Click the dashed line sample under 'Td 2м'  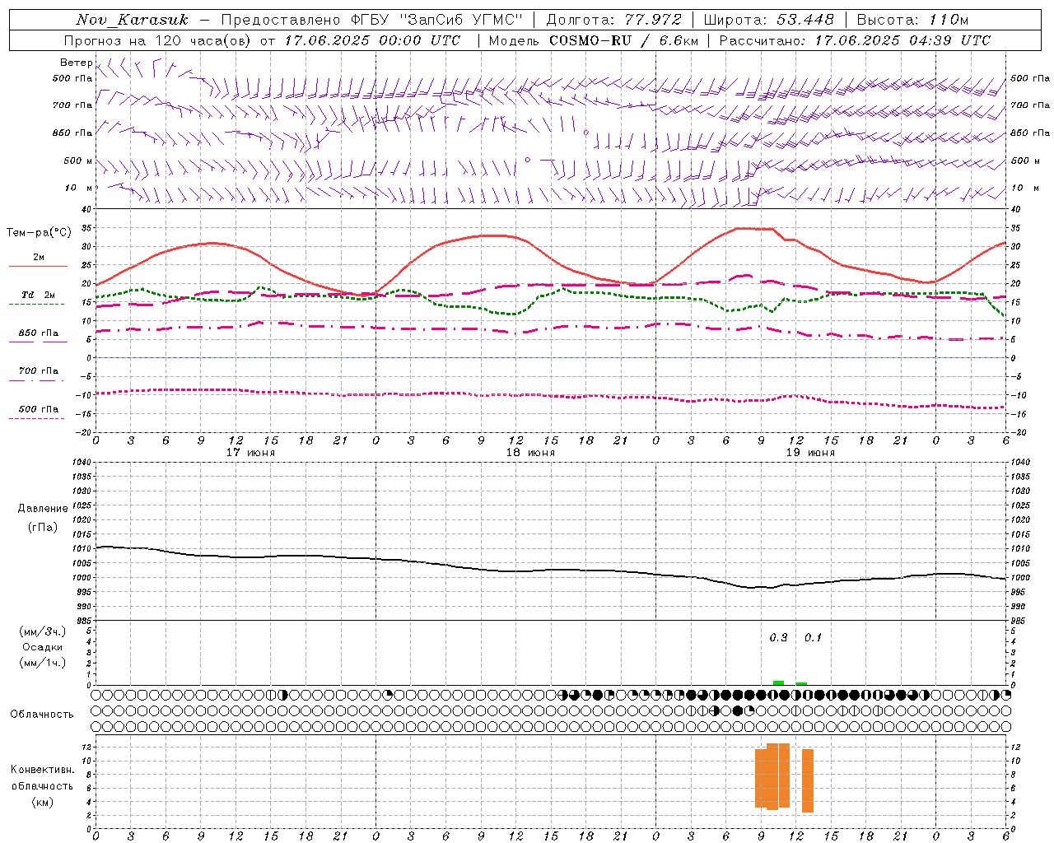tap(38, 304)
